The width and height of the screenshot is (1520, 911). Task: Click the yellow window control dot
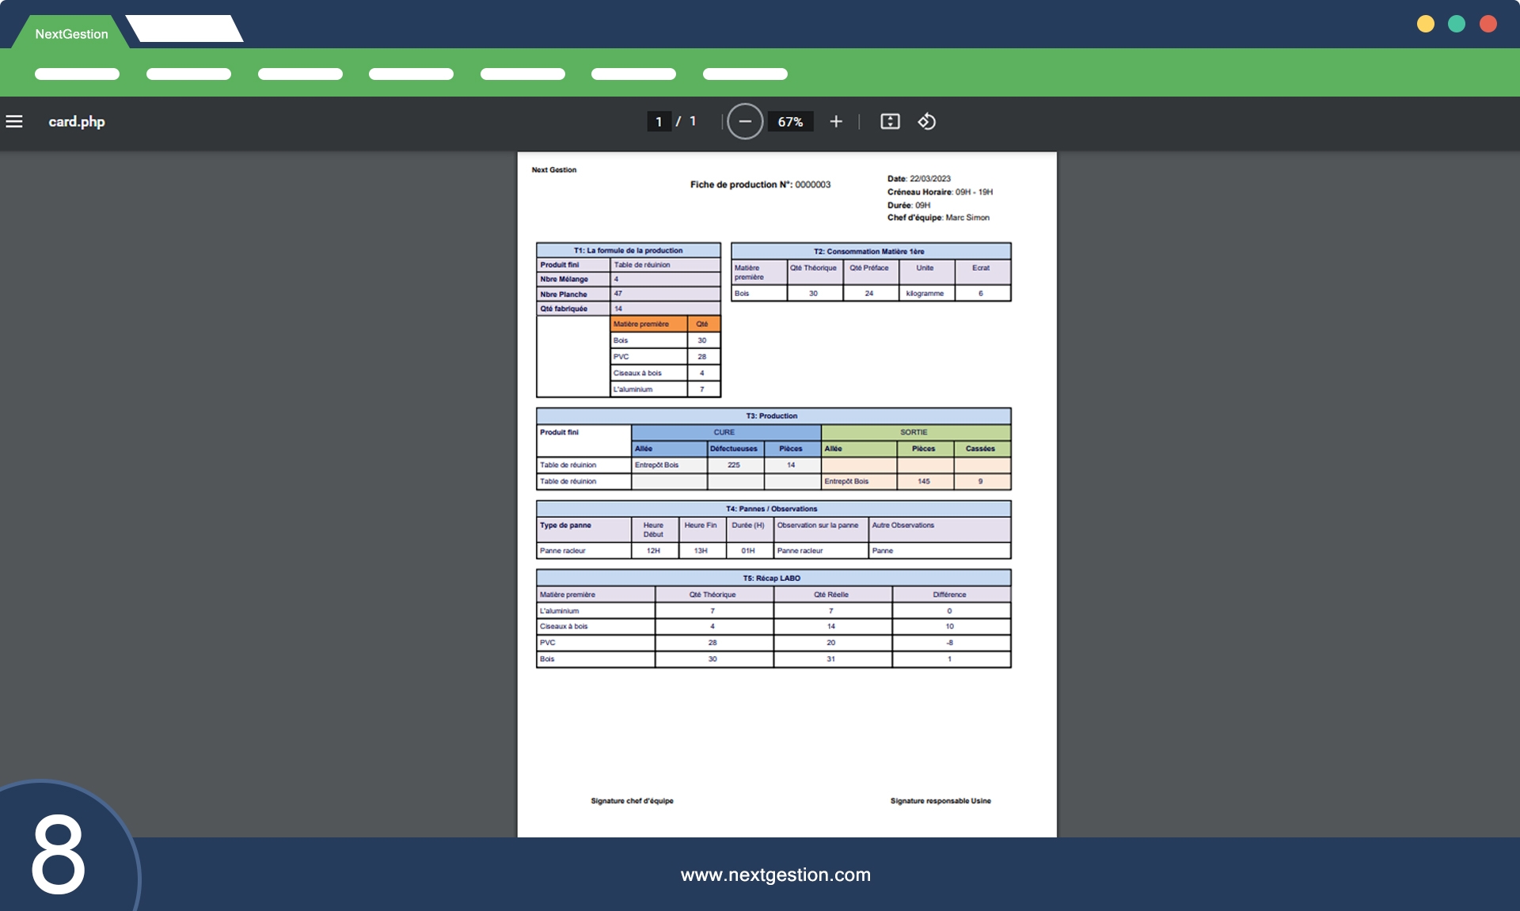click(x=1425, y=24)
